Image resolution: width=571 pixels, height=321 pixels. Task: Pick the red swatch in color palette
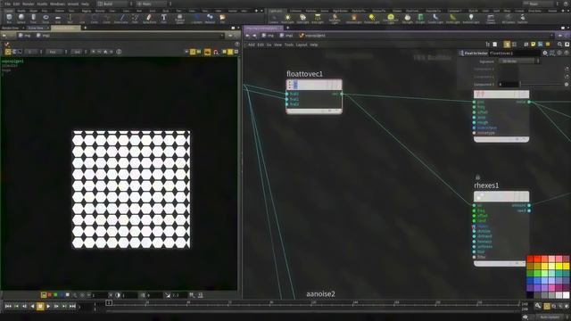point(530,259)
